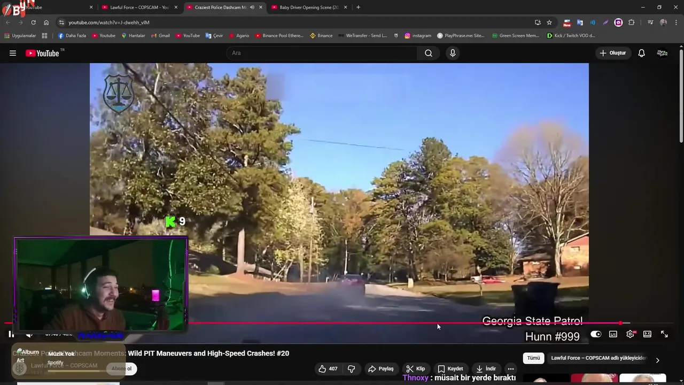Click the youtube.com address bar URL
This screenshot has width=684, height=385.
tap(109, 22)
